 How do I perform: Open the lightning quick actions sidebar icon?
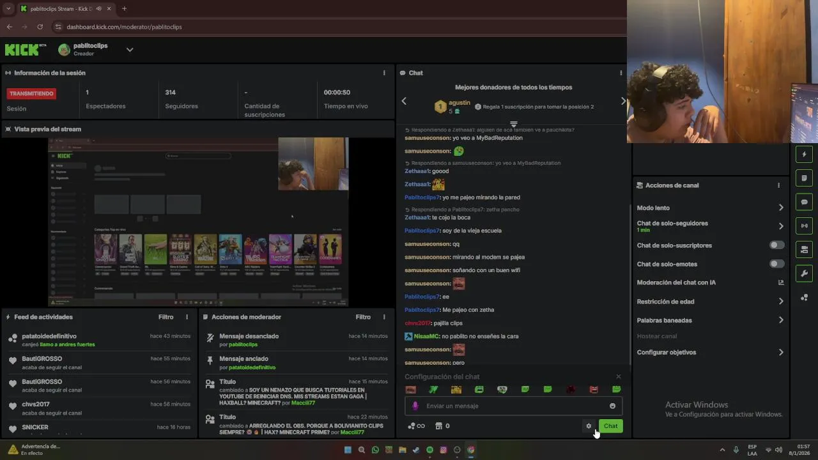804,154
